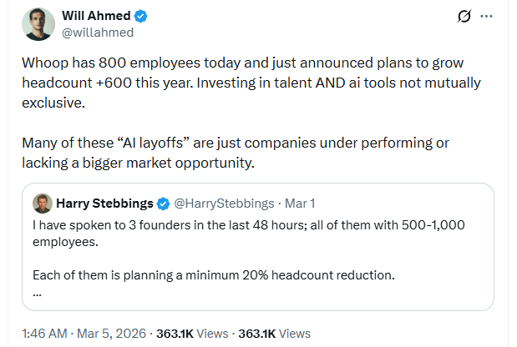Click Will Ahmed's blue verified badge
This screenshot has height=347, width=517.
140,16
